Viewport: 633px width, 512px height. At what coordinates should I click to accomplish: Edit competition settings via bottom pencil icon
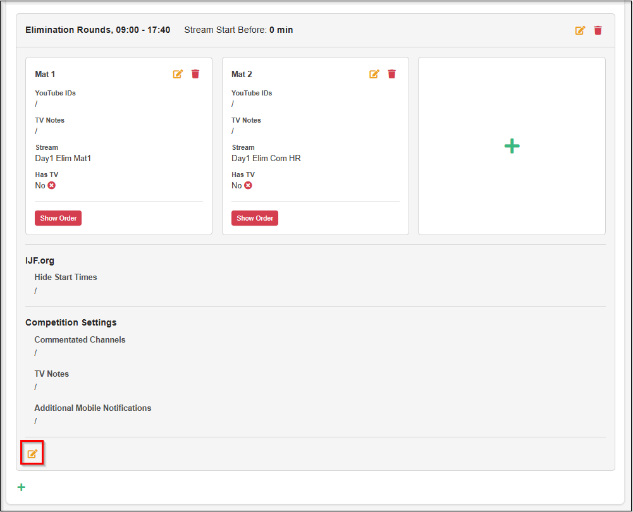pyautogui.click(x=32, y=454)
